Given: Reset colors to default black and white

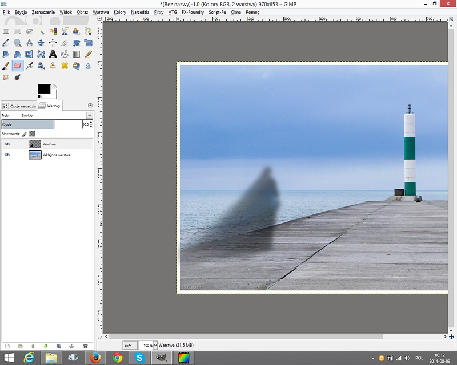Looking at the screenshot, I should (39, 97).
